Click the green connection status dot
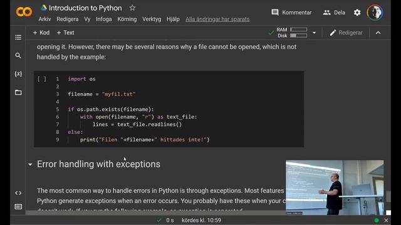This screenshot has width=401, height=225. 377,220
